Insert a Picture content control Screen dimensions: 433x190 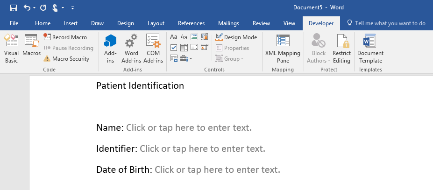pos(194,37)
